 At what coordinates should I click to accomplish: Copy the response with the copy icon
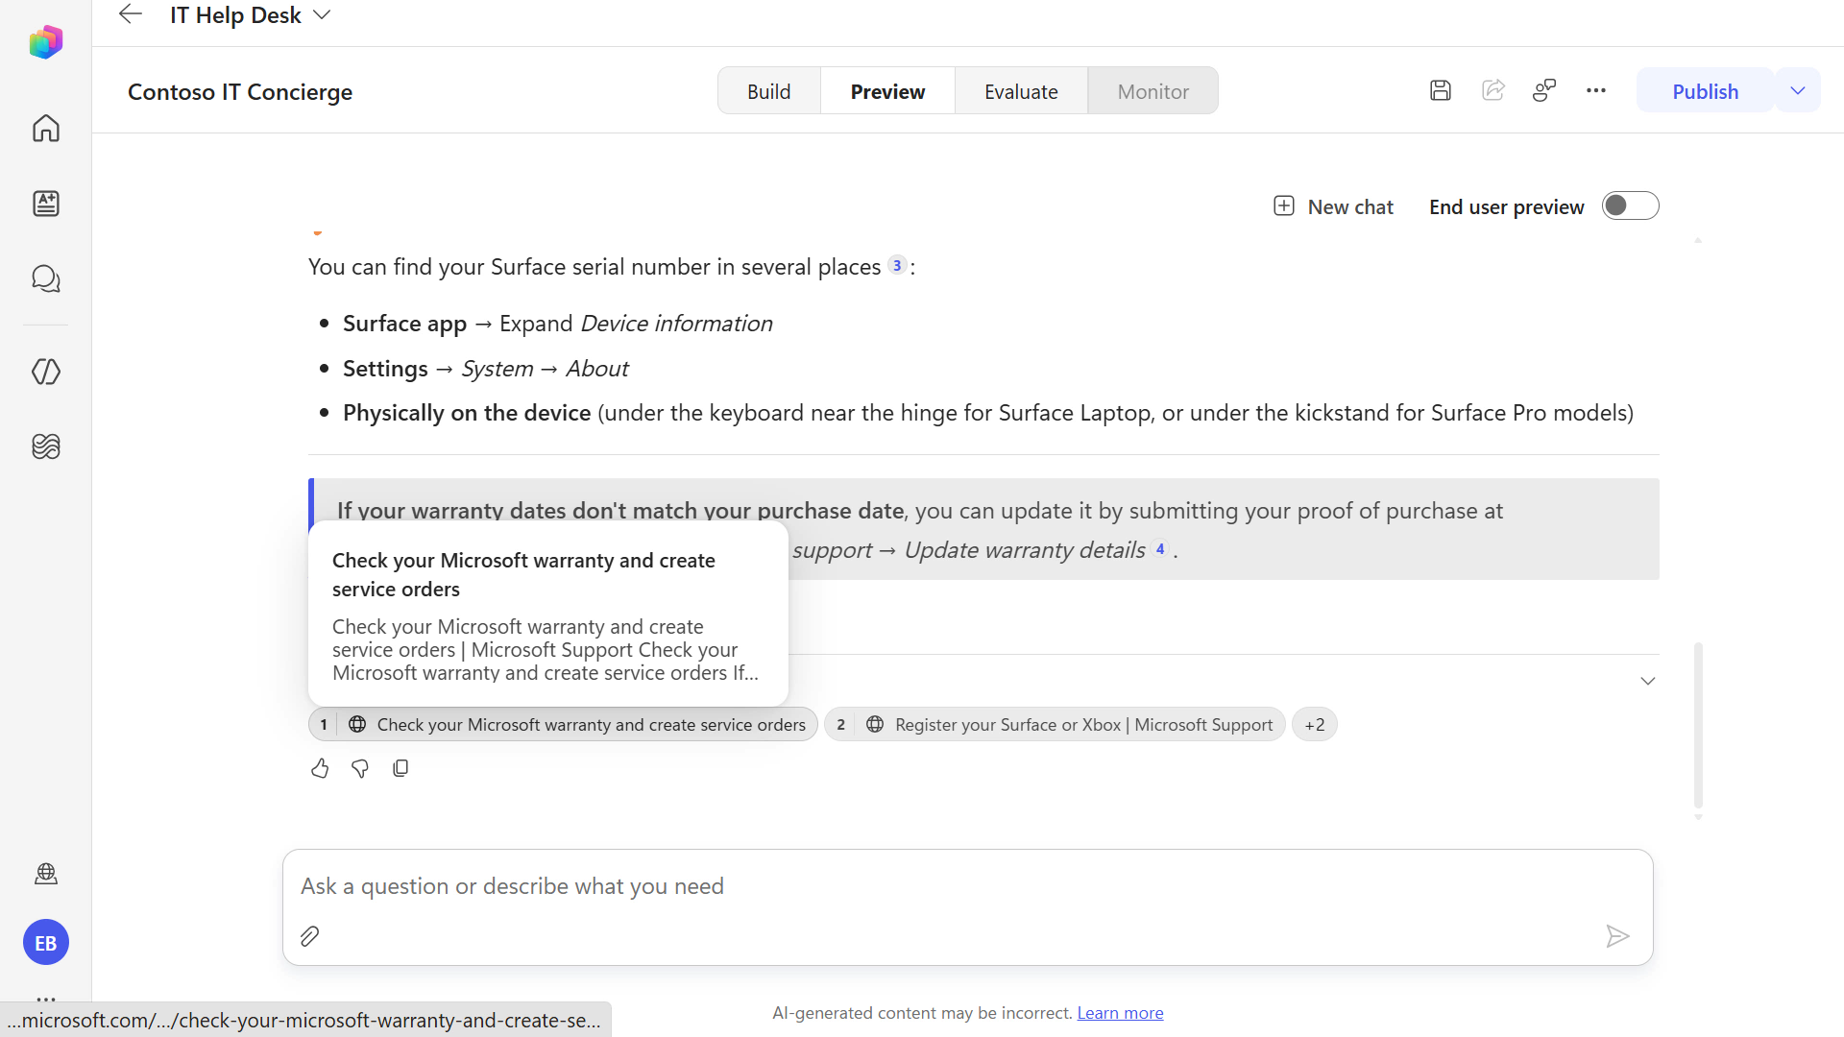tap(400, 768)
